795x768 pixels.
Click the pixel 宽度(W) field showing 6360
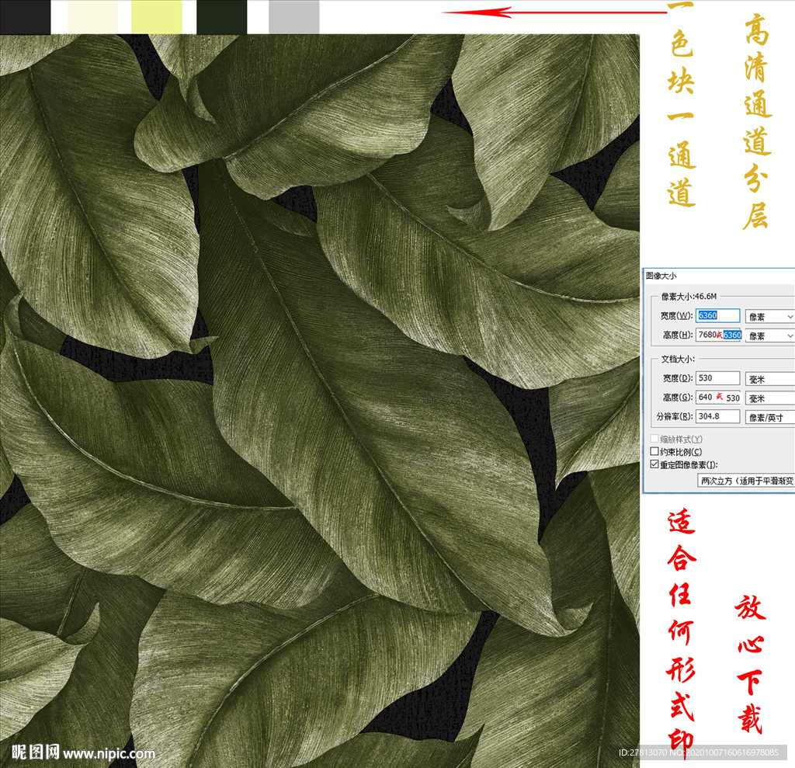(718, 315)
